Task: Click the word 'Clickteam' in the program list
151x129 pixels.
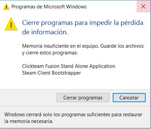Action: [33, 66]
